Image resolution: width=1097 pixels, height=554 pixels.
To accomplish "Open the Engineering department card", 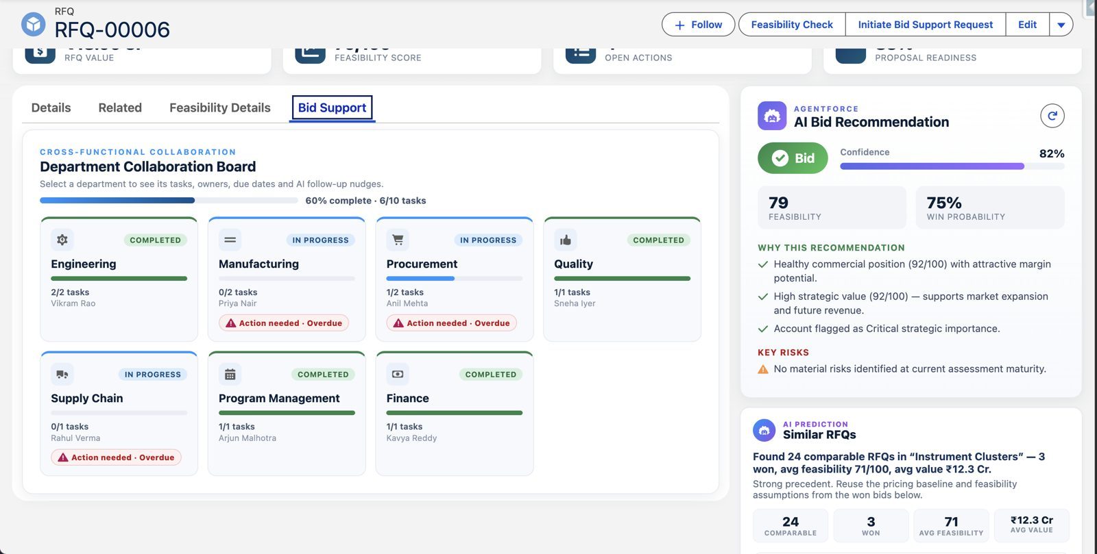I will 119,279.
